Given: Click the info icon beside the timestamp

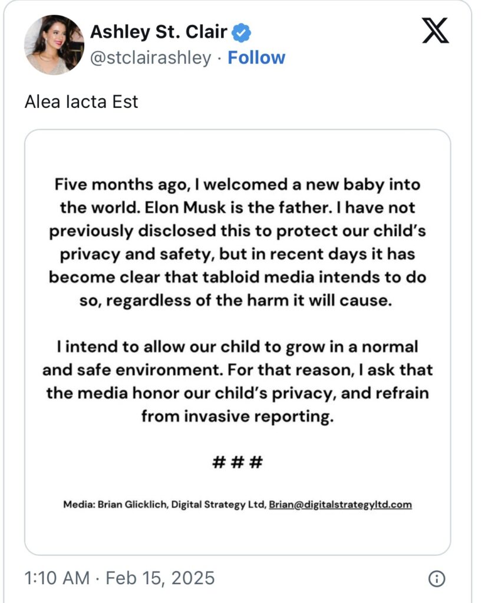Looking at the screenshot, I should (436, 578).
